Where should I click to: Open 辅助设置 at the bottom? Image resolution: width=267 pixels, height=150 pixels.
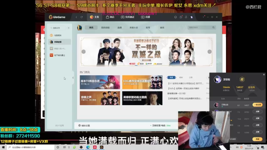pyautogui.click(x=84, y=126)
